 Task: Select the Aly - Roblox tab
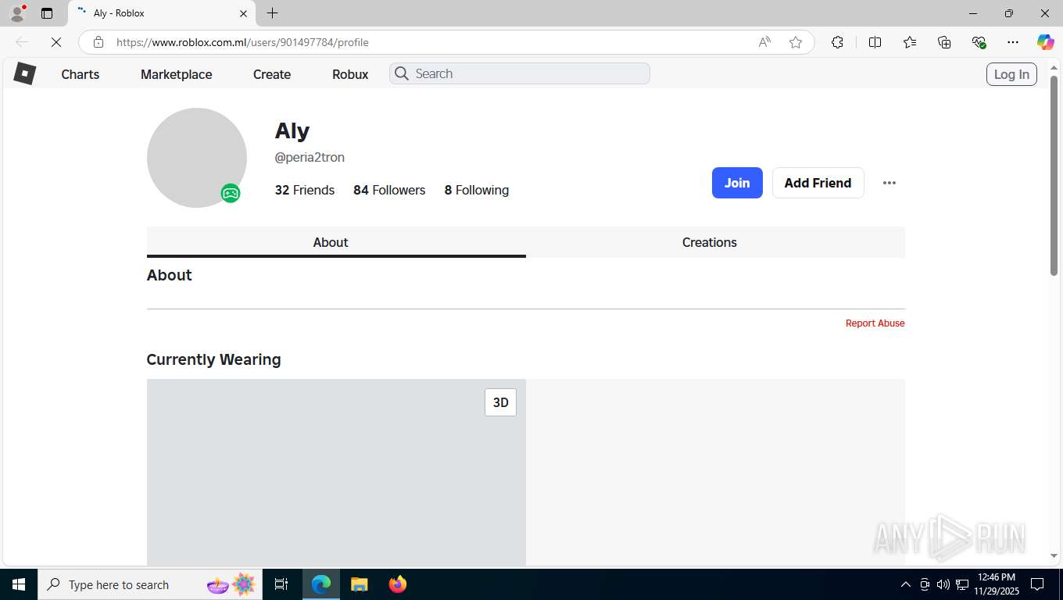point(162,13)
